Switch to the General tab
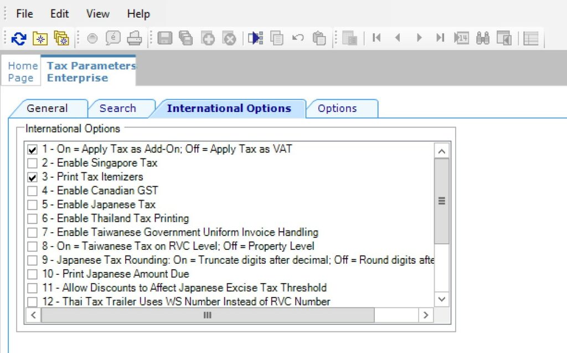567x353 pixels. [x=48, y=108]
